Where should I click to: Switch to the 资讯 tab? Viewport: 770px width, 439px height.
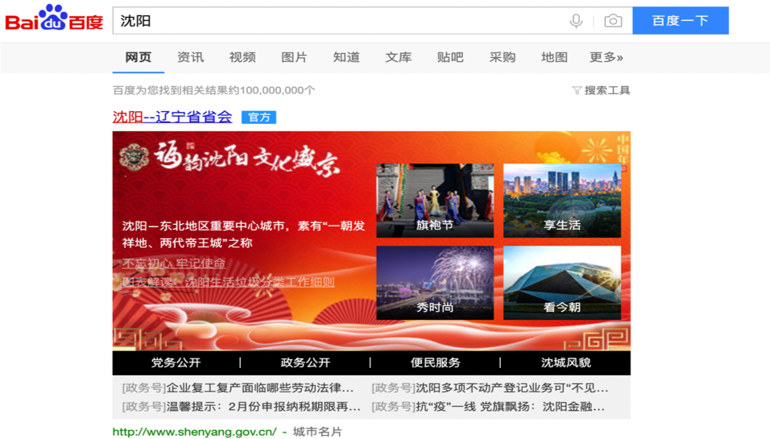(190, 57)
